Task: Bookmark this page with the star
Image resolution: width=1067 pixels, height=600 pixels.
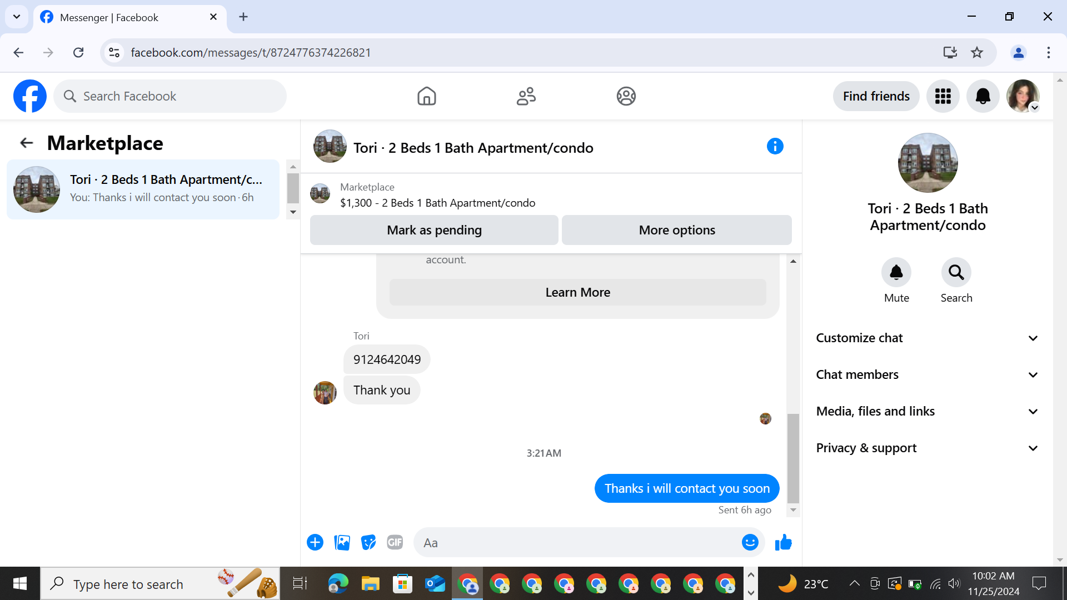Action: (x=977, y=52)
